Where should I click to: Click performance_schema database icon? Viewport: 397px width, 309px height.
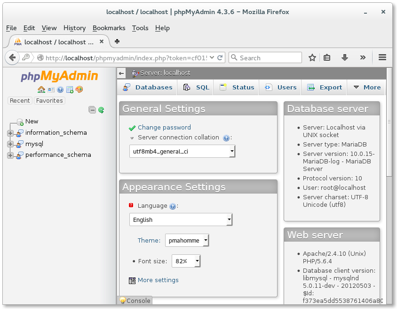pos(20,155)
